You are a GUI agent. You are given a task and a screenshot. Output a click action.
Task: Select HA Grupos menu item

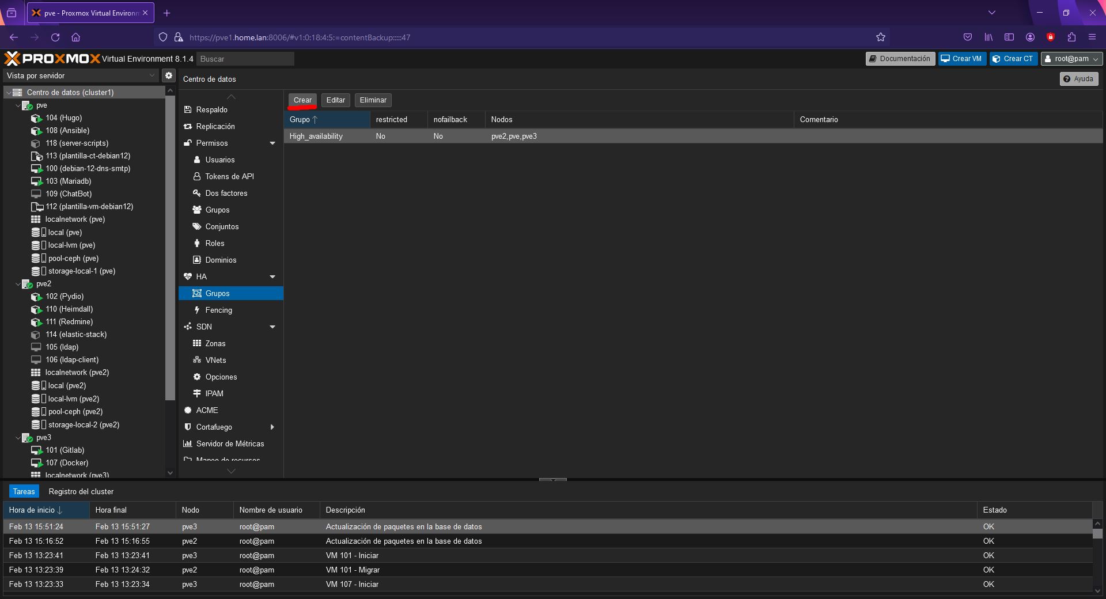click(231, 293)
